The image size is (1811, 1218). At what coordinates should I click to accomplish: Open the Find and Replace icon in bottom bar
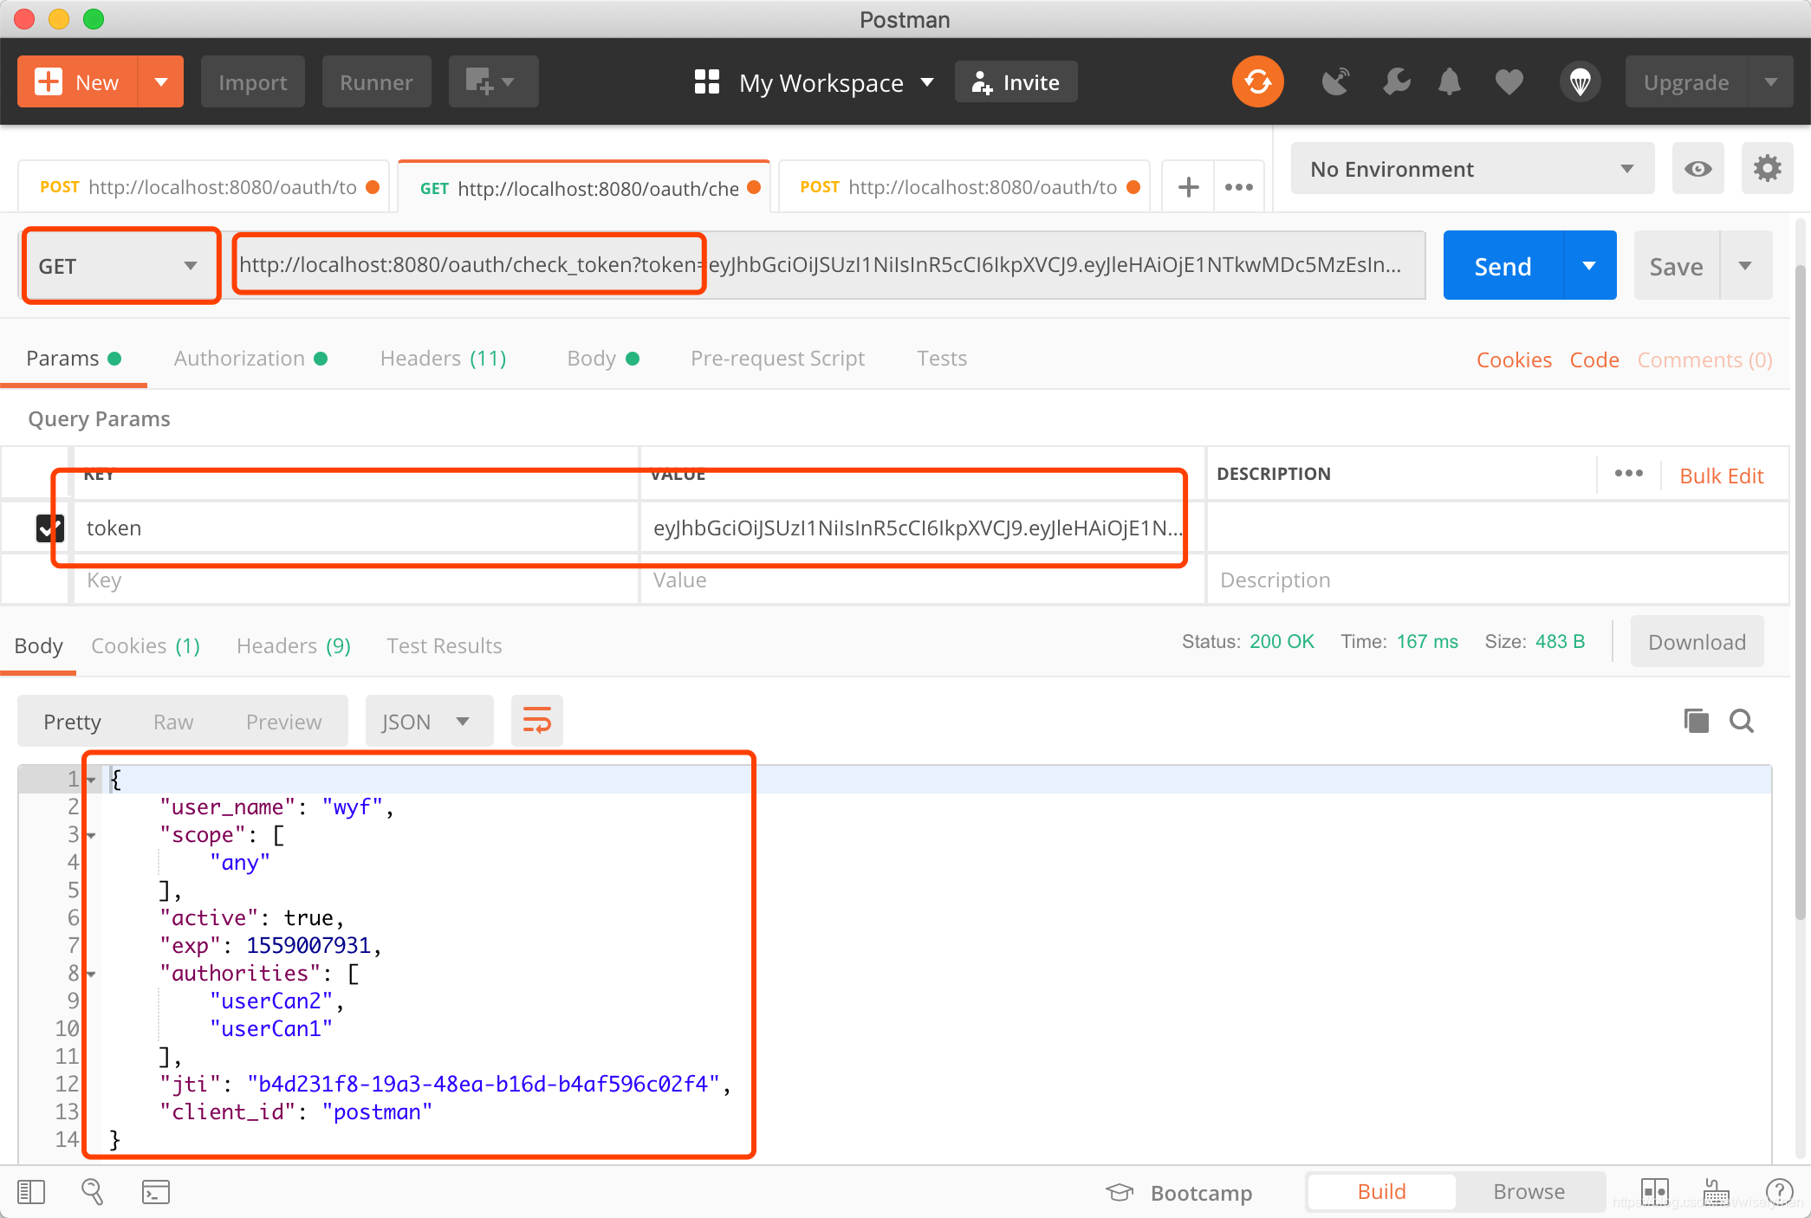[92, 1192]
